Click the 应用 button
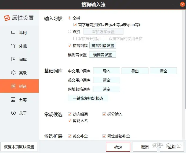The height and width of the screenshot is (153, 186). point(172,147)
